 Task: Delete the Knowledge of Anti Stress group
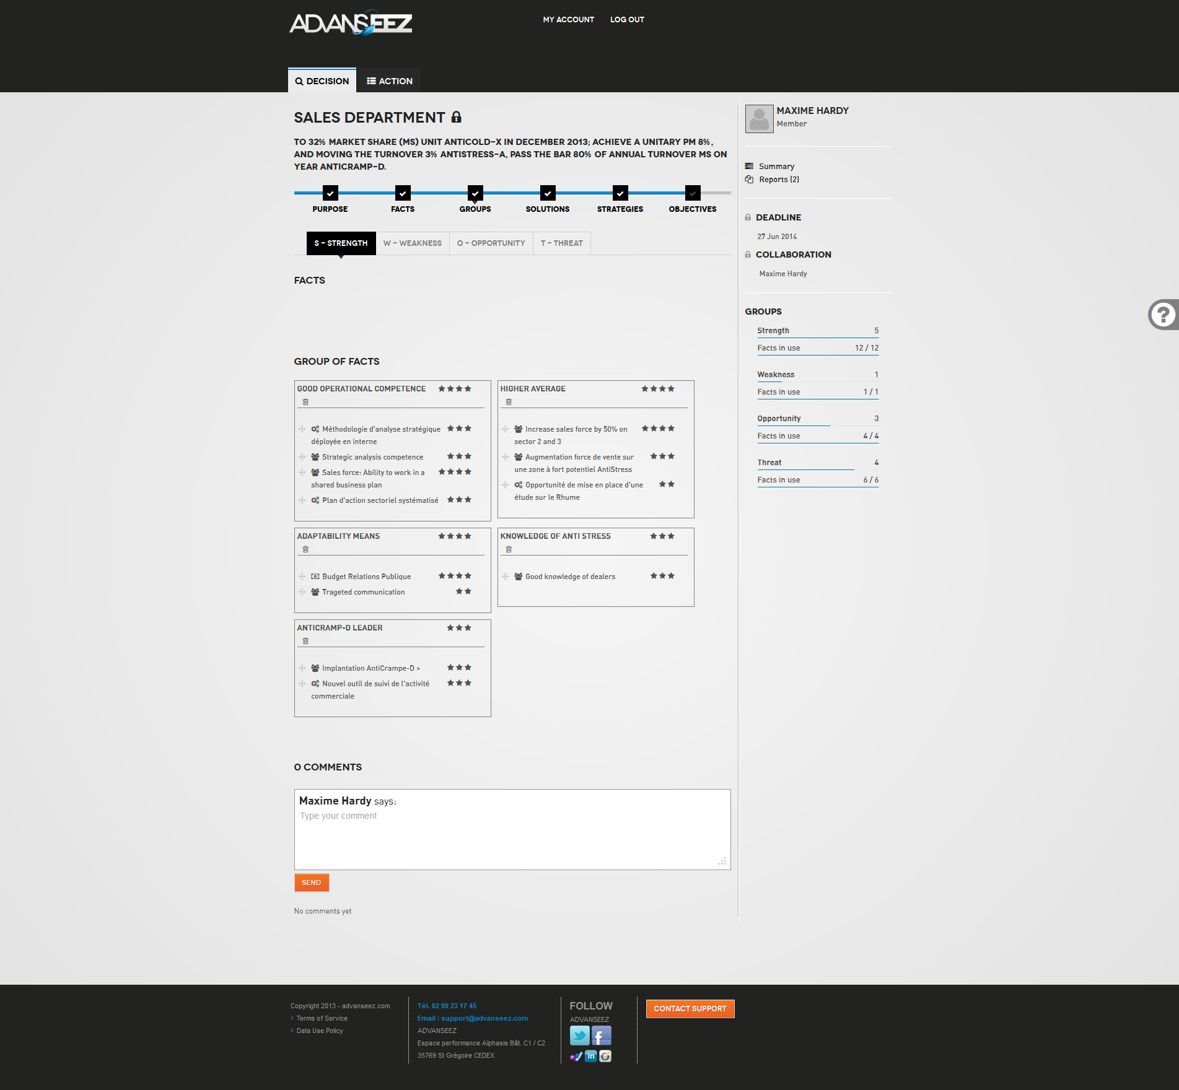pos(509,549)
